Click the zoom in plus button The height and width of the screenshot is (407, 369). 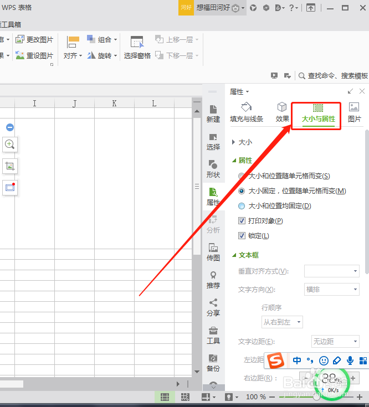click(x=360, y=397)
